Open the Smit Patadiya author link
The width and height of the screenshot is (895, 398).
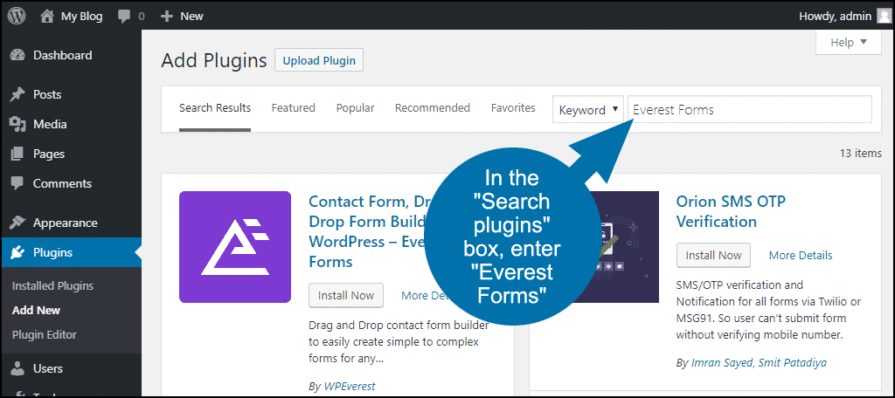click(792, 362)
